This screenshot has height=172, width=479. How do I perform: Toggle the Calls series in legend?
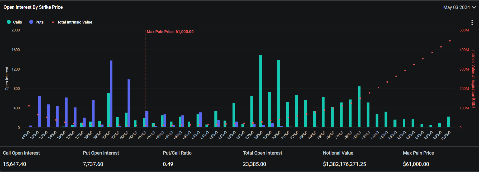click(x=17, y=22)
